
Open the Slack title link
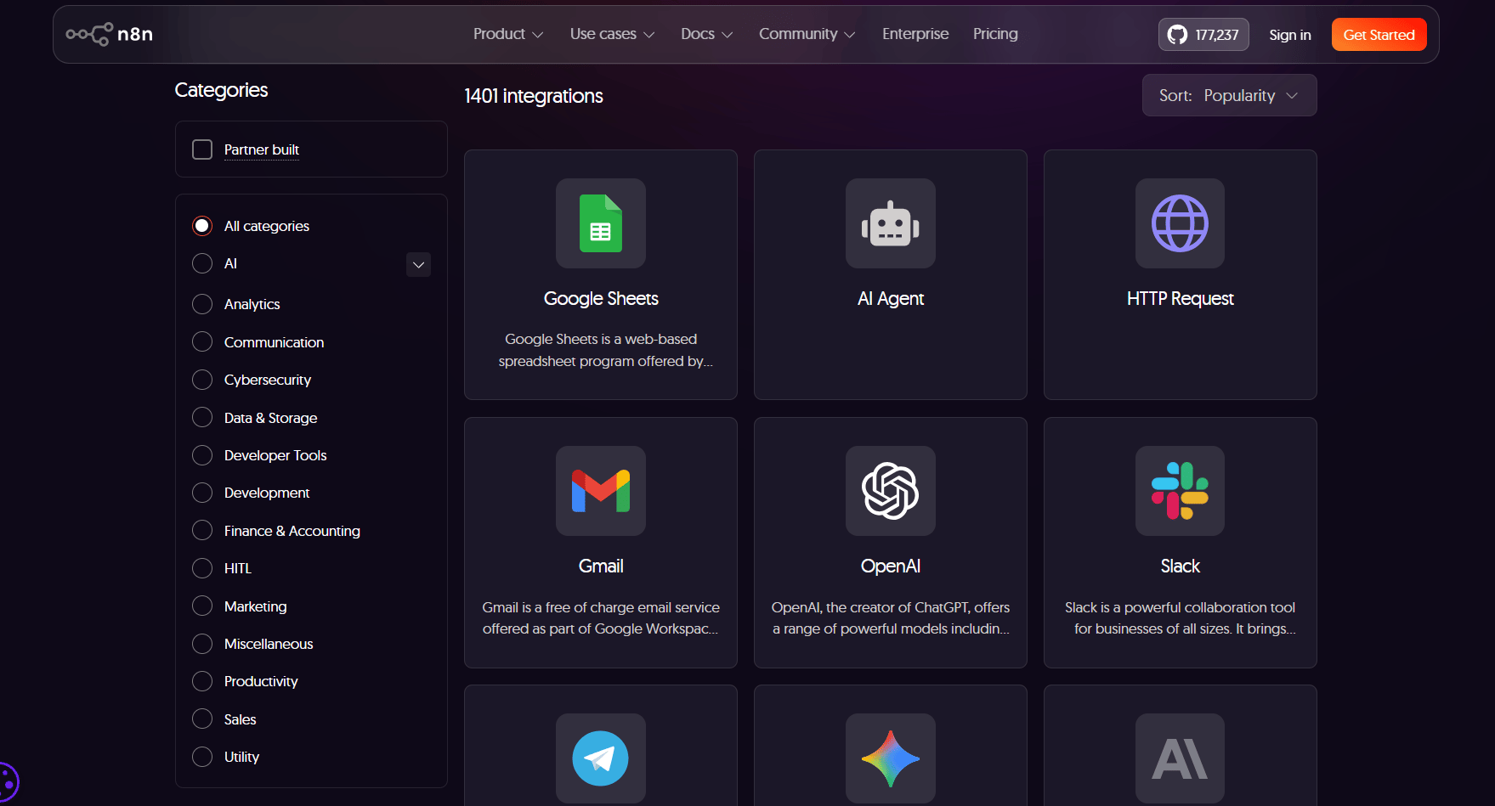tap(1180, 566)
